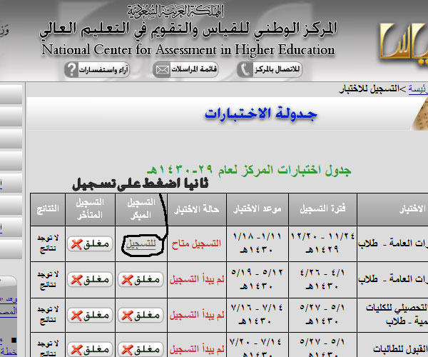
Task: Click the التسجيل المبكر column header
Action: pyautogui.click(x=141, y=209)
